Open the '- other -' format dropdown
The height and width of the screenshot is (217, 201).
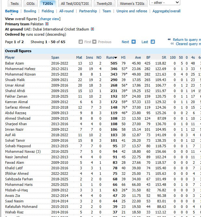[x=164, y=3]
